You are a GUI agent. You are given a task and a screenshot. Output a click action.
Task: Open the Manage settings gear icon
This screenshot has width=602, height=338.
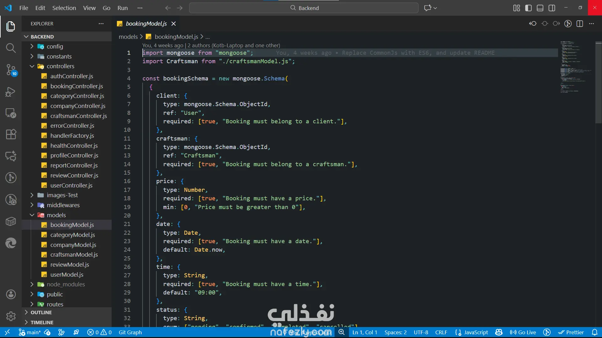click(x=11, y=316)
